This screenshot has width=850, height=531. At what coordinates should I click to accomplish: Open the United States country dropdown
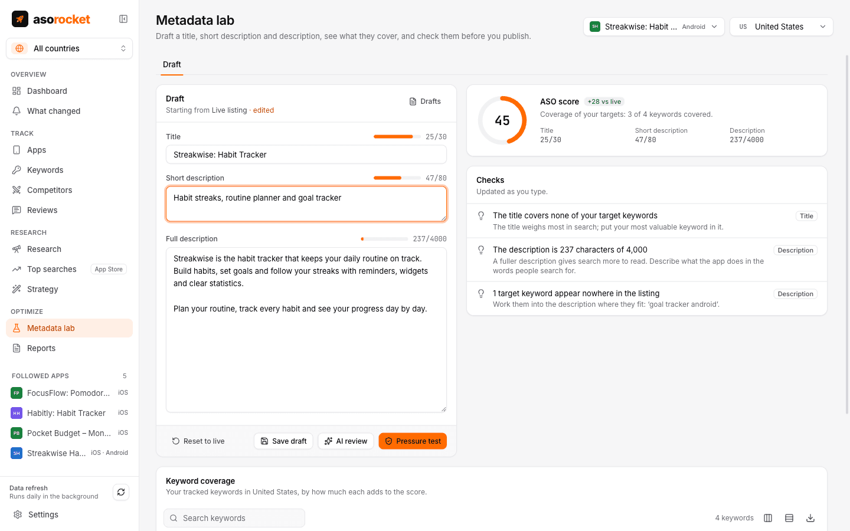pyautogui.click(x=782, y=27)
